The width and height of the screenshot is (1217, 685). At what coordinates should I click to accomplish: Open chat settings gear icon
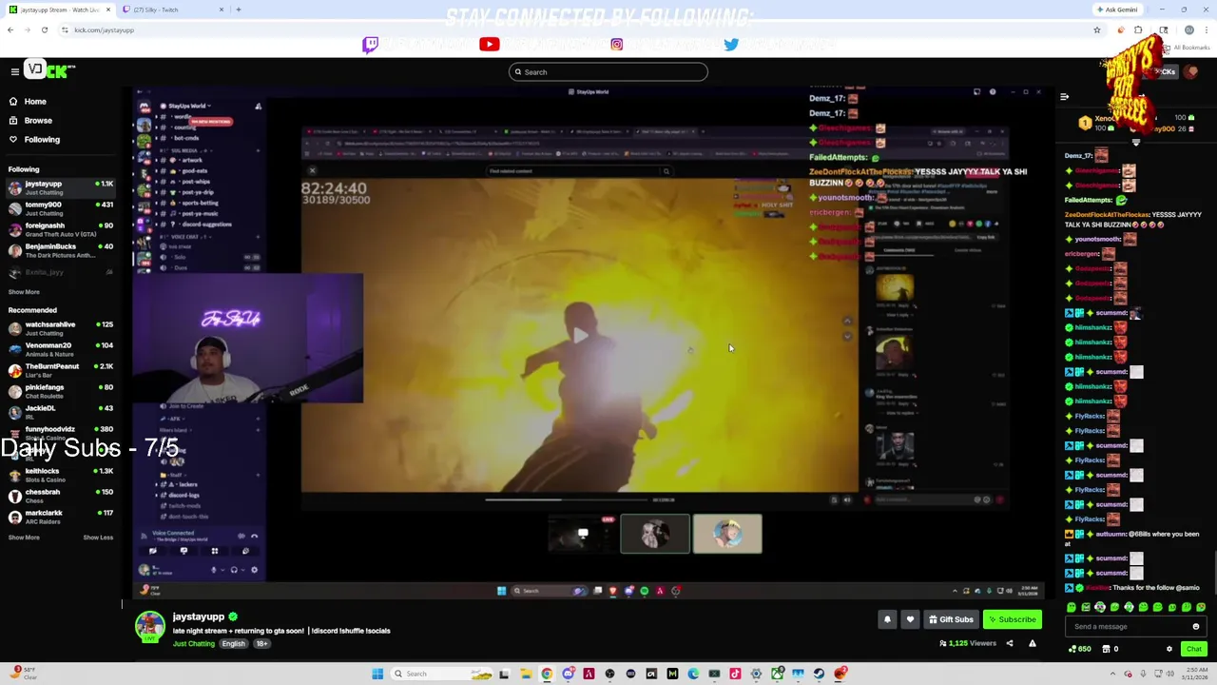[1169, 649]
